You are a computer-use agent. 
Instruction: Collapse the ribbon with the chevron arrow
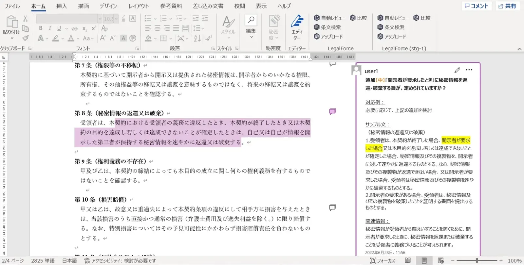(x=519, y=49)
